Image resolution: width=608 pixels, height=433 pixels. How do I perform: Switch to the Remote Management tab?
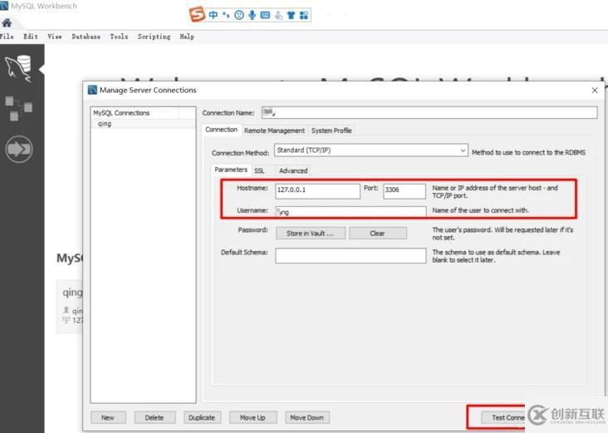click(x=275, y=130)
